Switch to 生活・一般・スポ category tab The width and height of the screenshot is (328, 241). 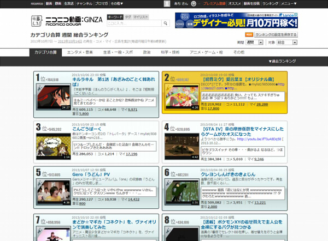tap(118, 52)
